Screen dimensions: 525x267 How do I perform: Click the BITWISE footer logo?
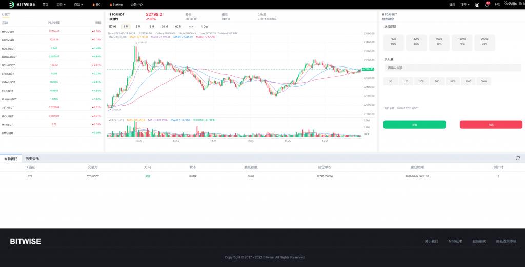[x=26, y=241]
